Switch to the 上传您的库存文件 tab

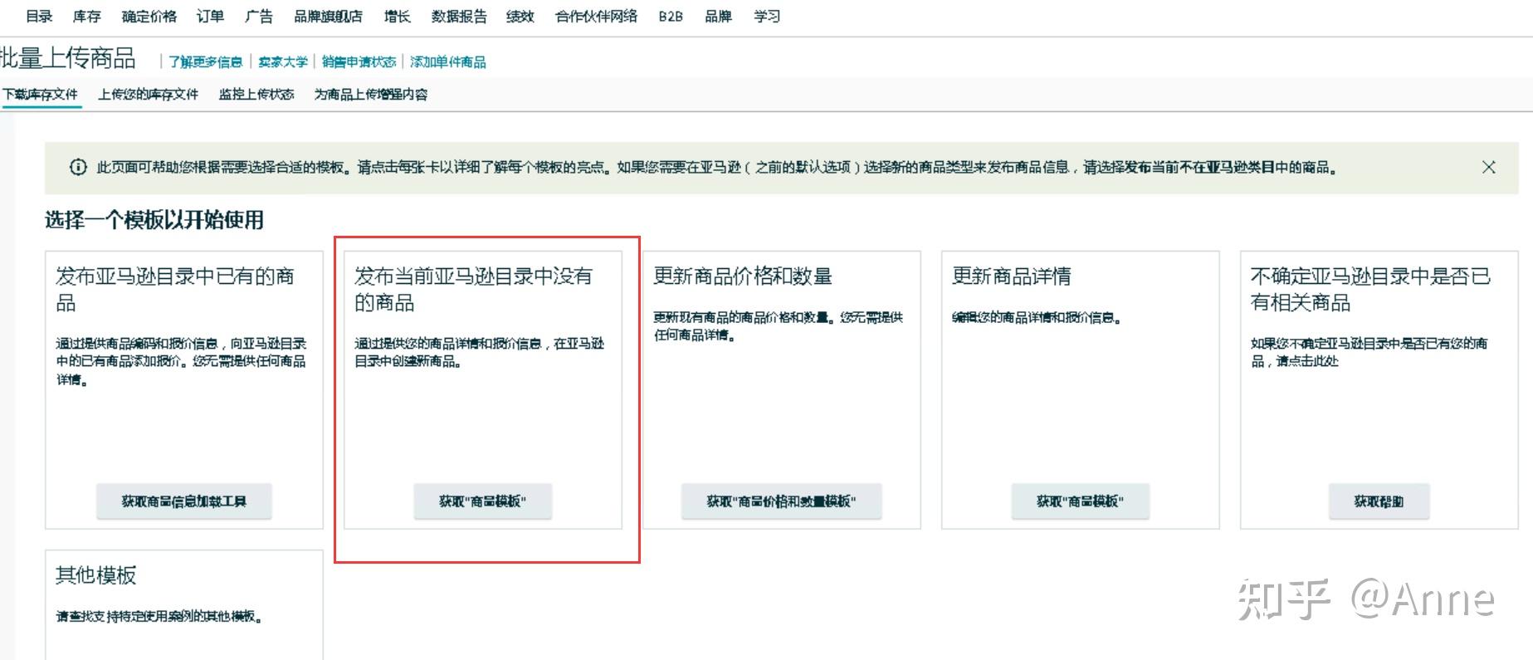(x=148, y=94)
